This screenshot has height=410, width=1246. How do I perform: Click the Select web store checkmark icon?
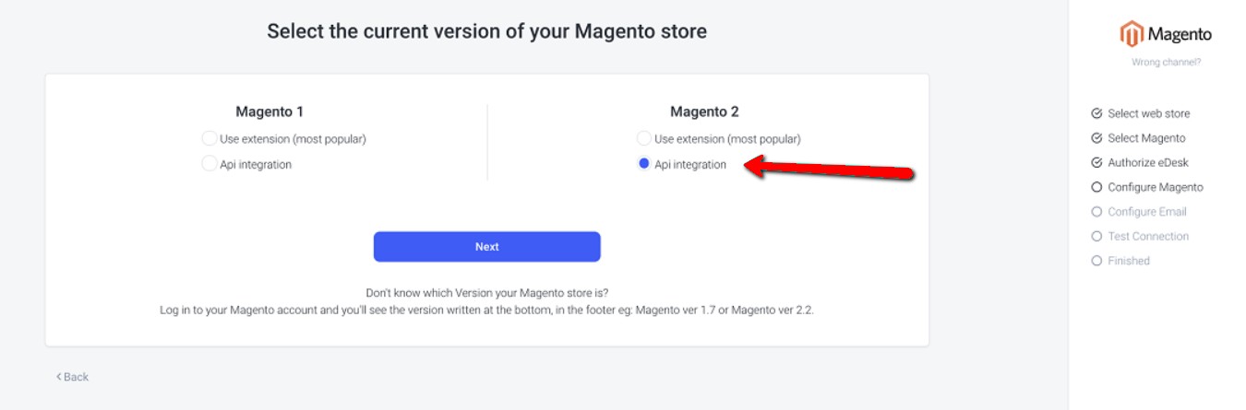tap(1096, 114)
